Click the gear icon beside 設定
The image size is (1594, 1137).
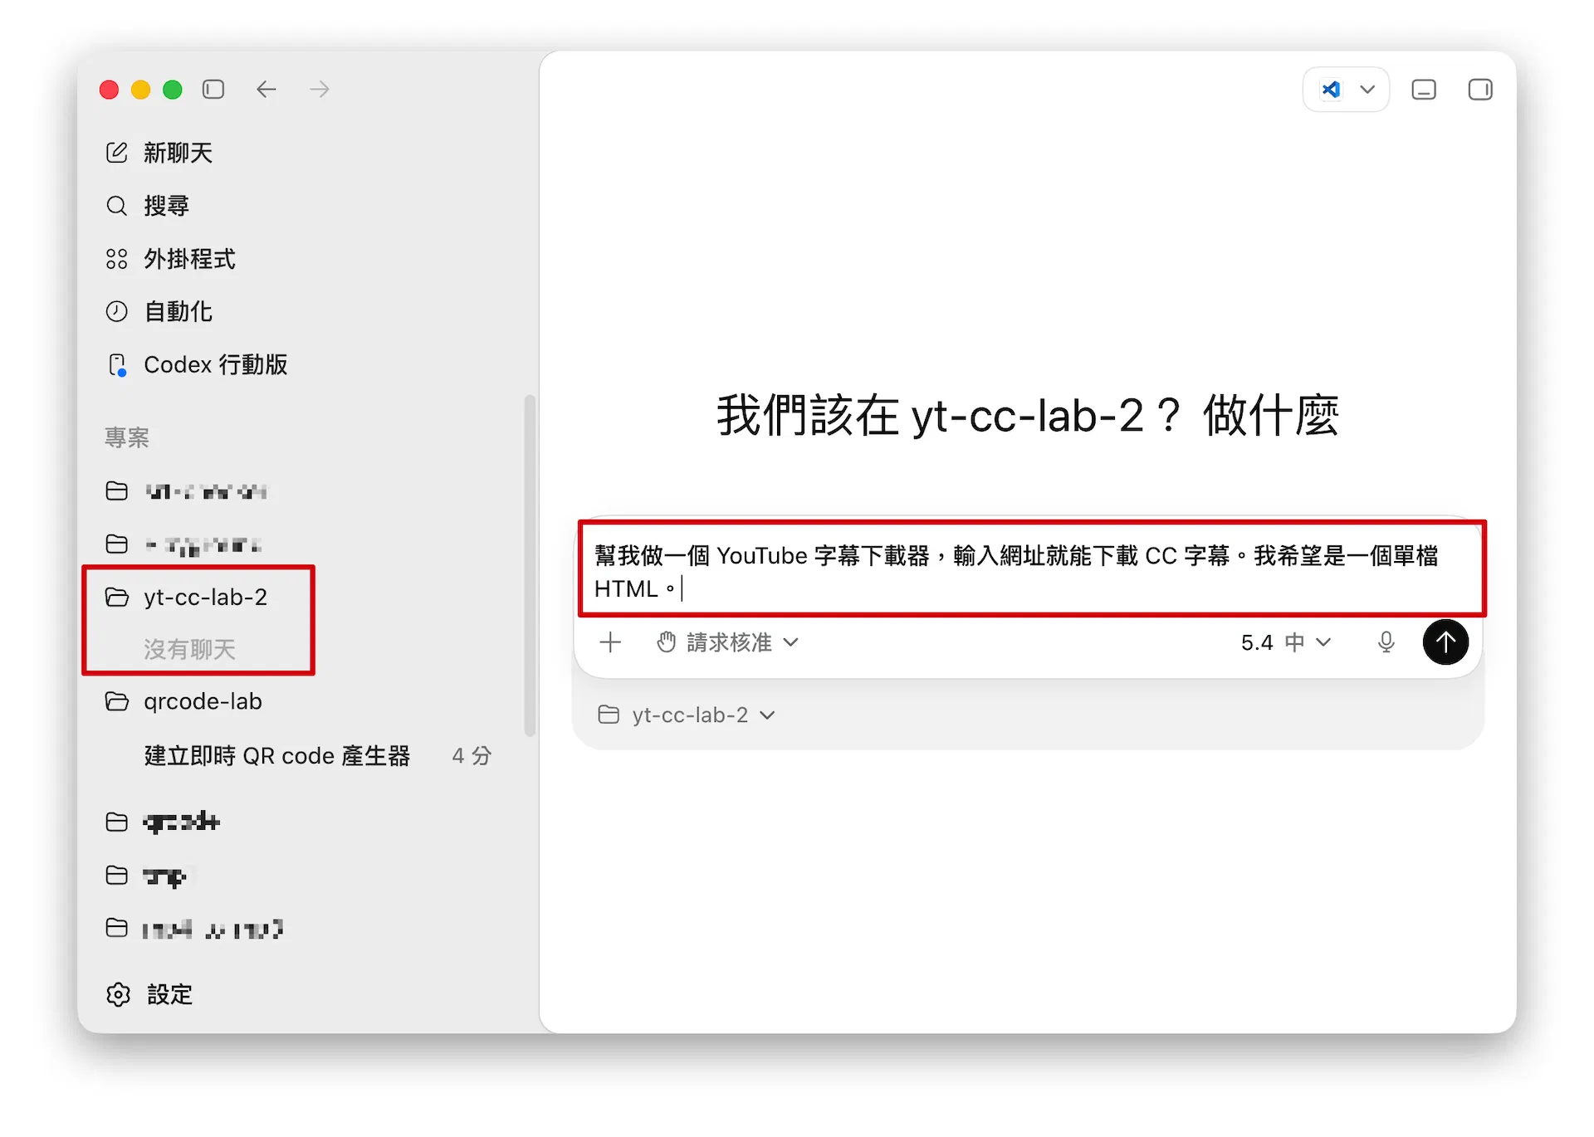[118, 994]
